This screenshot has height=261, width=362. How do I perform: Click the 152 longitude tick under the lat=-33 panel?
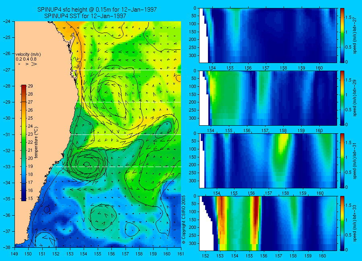coord(205,256)
